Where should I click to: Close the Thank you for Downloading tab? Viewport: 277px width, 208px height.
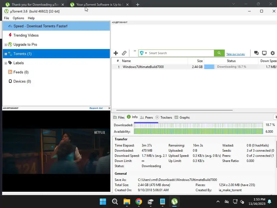tap(63, 5)
